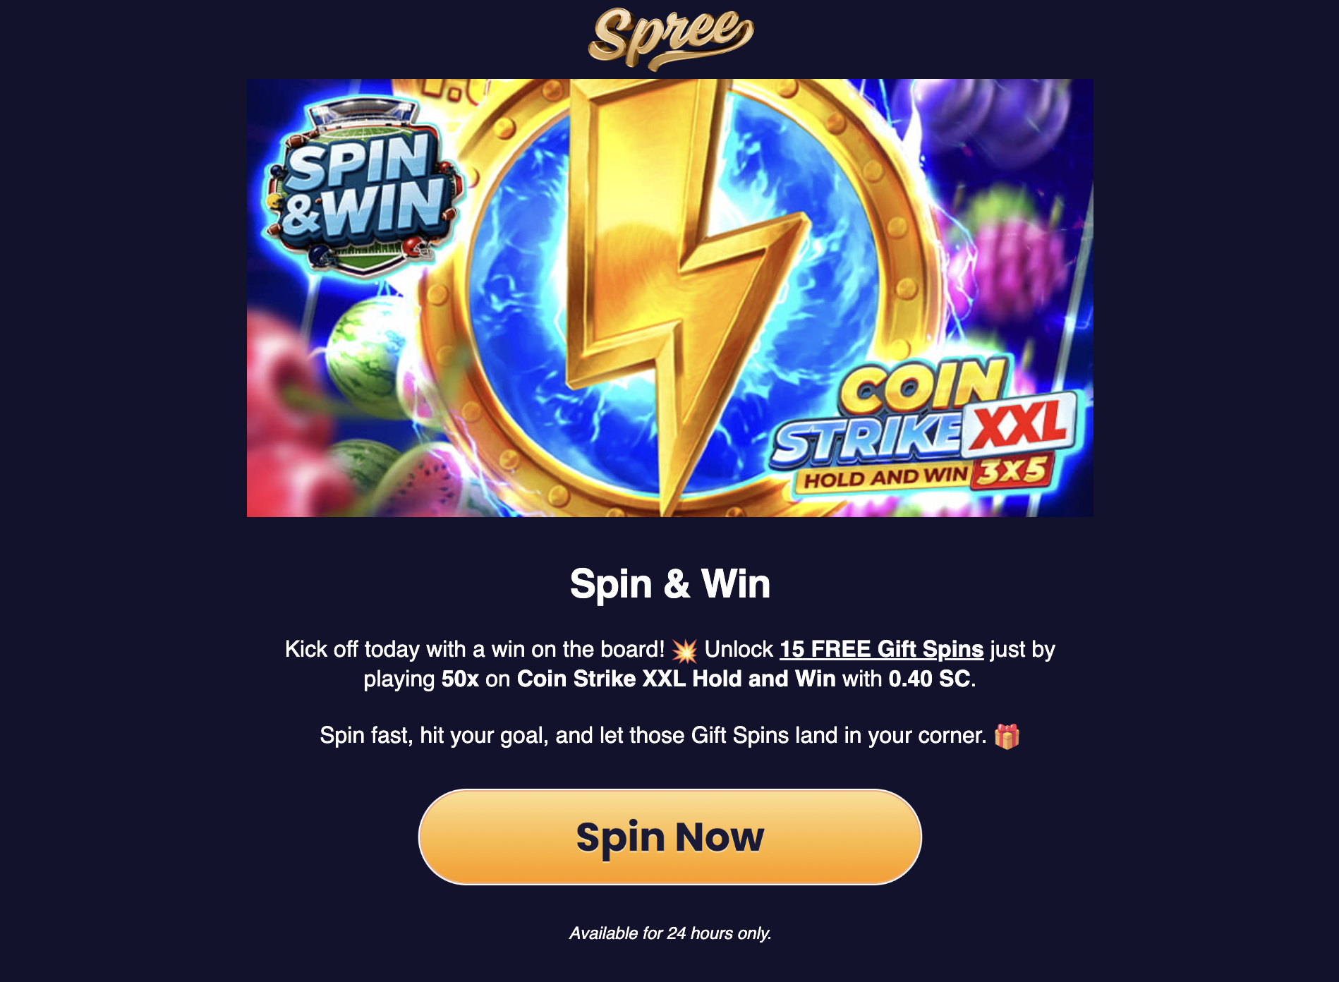Click the Available for 24 hours only note

670,933
